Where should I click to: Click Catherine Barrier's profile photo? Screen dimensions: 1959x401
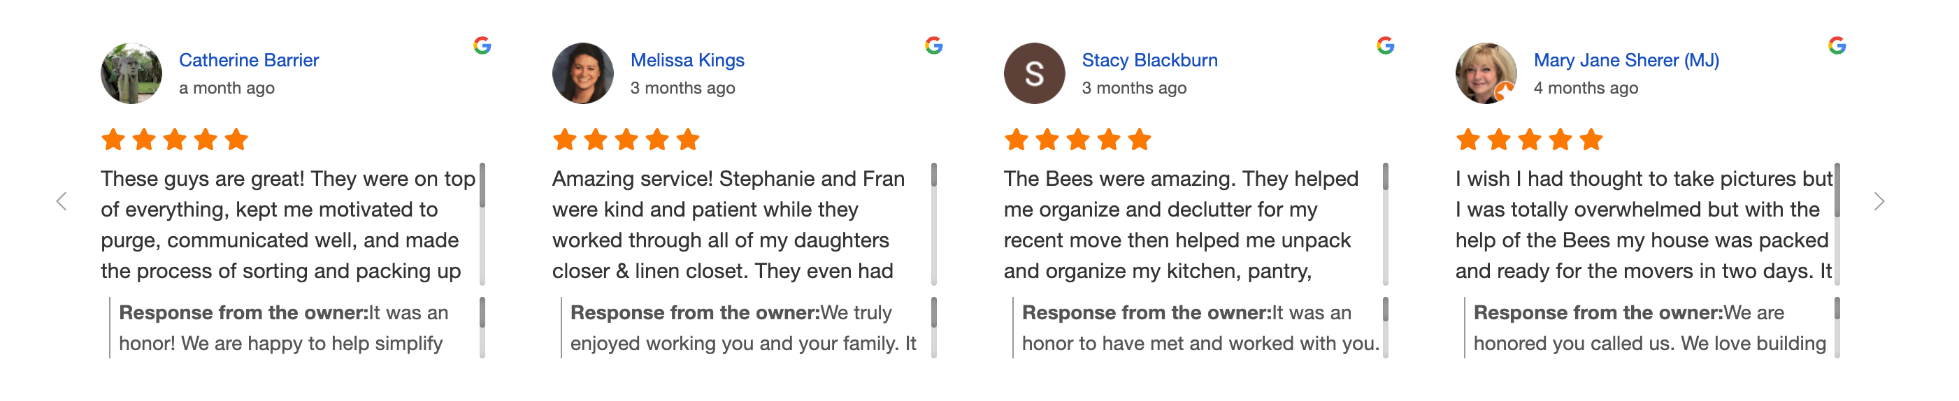[131, 73]
